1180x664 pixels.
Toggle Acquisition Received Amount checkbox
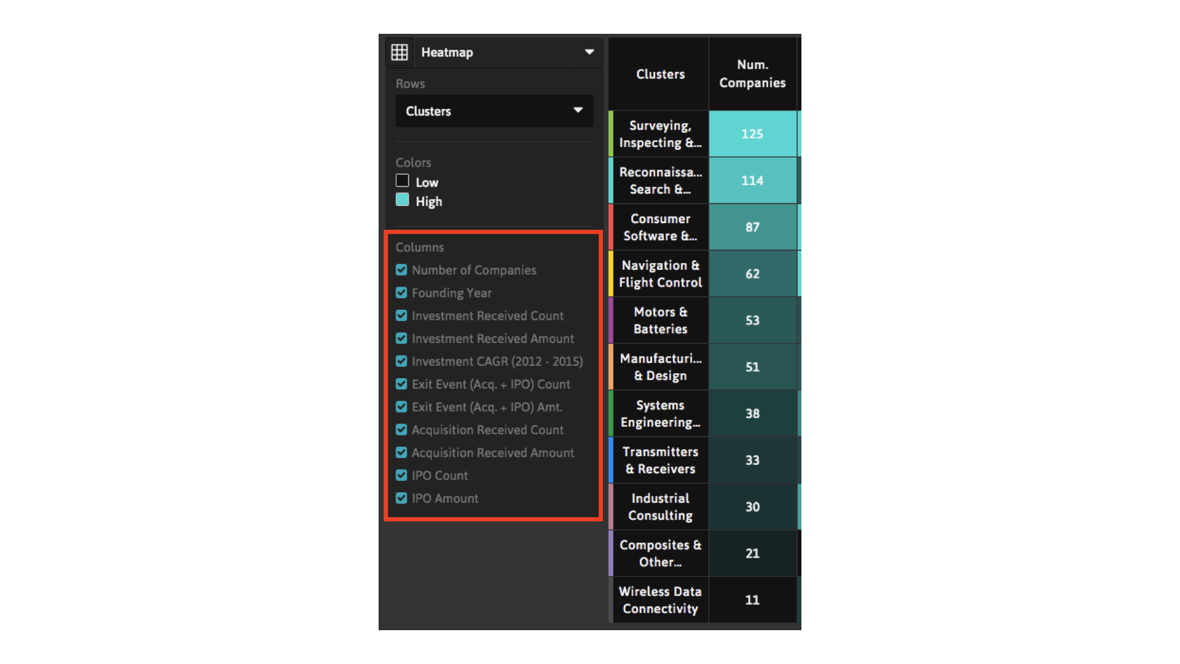tap(401, 453)
